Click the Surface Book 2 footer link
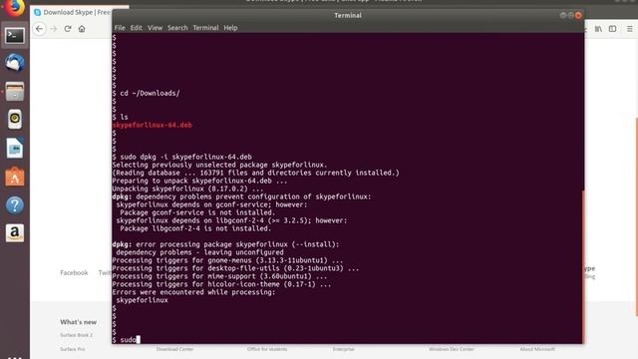Image resolution: width=638 pixels, height=359 pixels. [76, 335]
